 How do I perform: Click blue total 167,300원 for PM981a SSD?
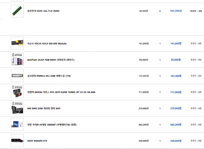tap(176, 76)
